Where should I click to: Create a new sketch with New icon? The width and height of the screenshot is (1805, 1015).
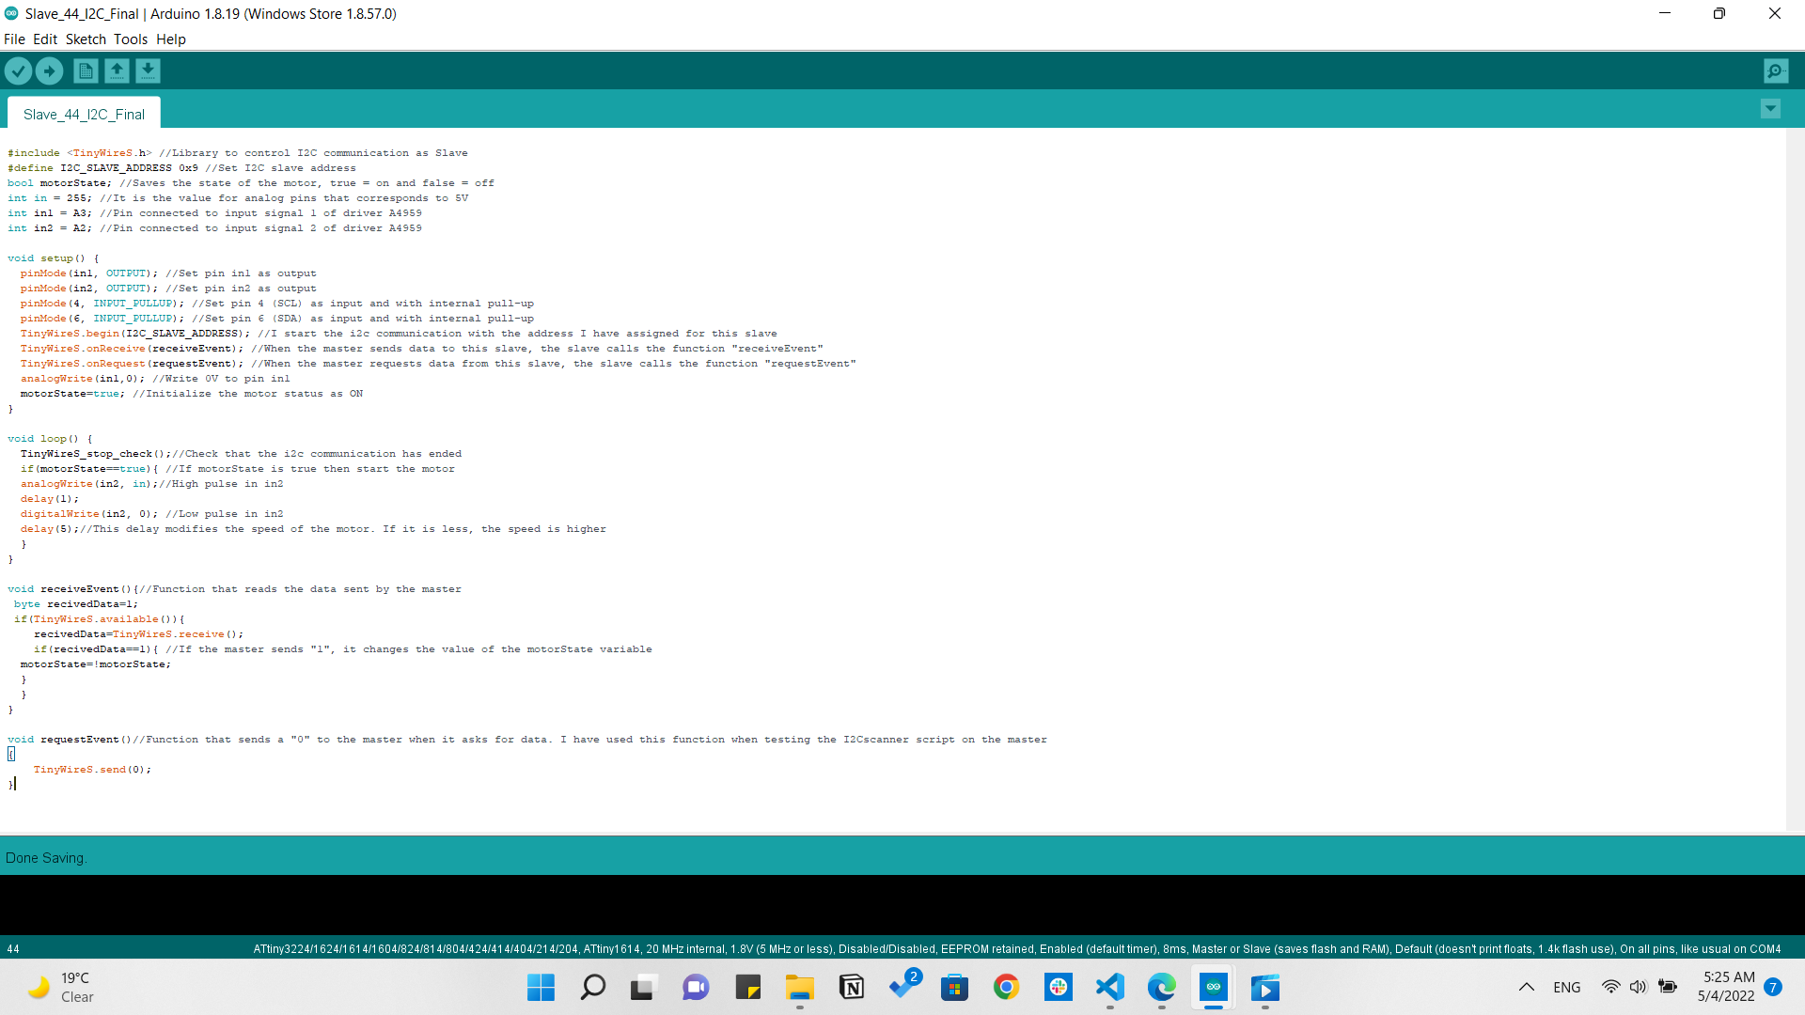click(86, 70)
